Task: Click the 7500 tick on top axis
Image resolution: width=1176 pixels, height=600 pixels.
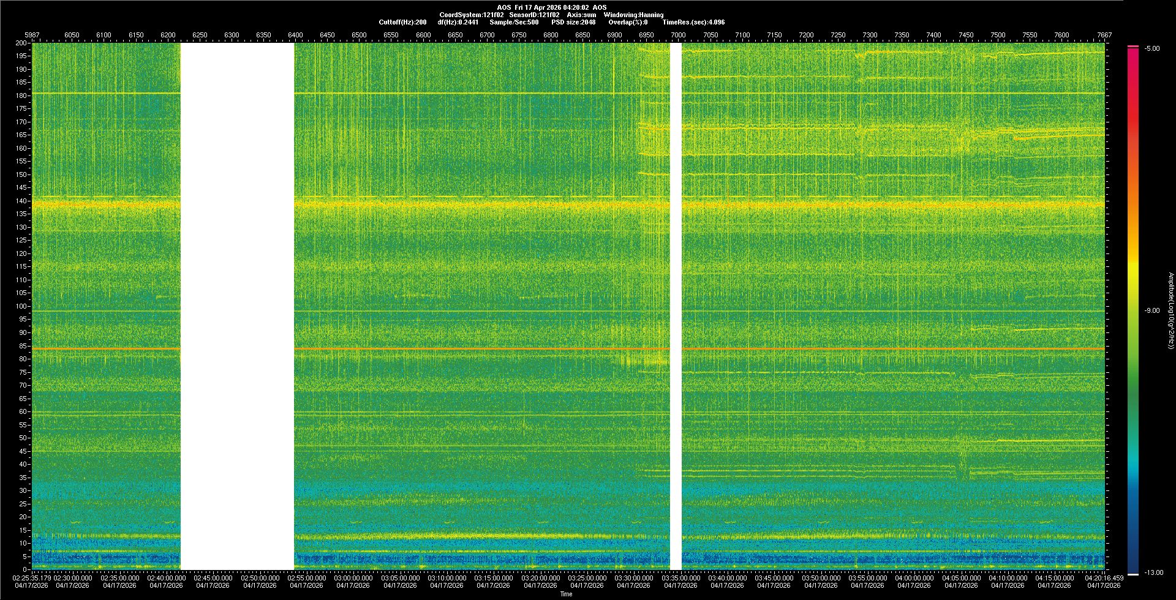Action: coord(998,35)
